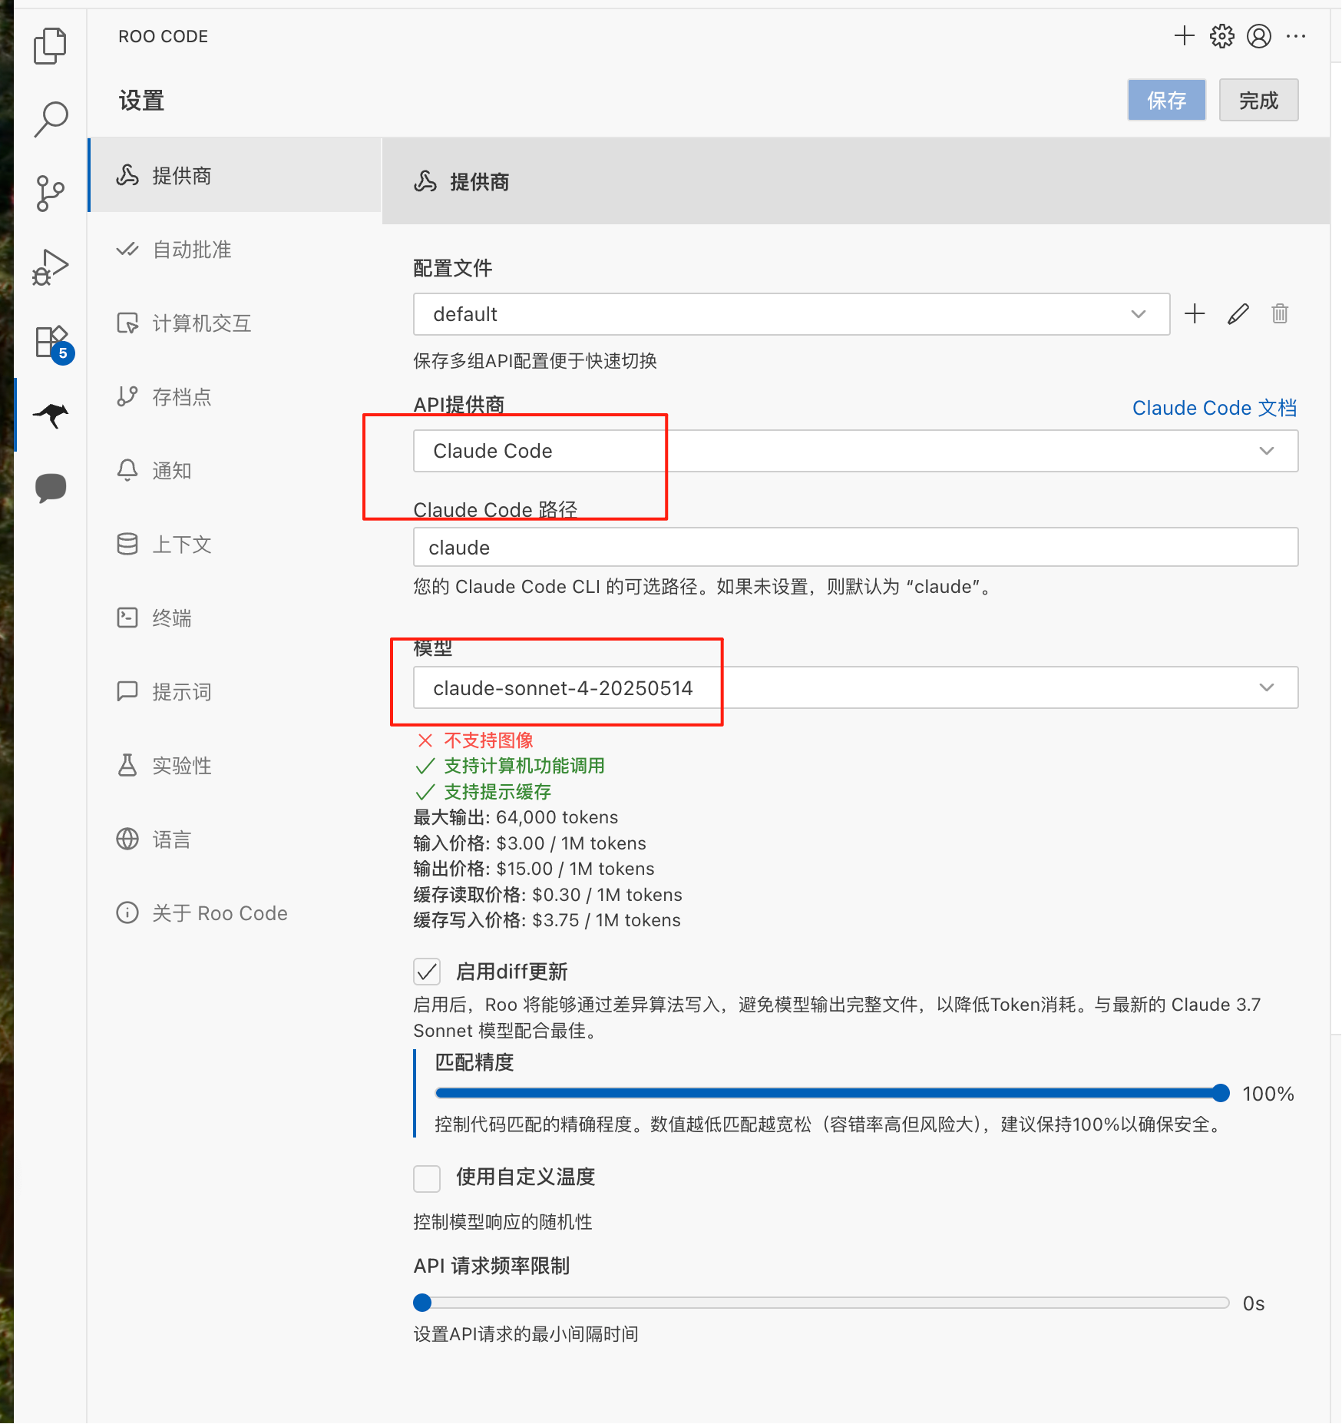Click the 缓存写入价格: $3.75 text
This screenshot has height=1424, width=1342.
(x=547, y=920)
